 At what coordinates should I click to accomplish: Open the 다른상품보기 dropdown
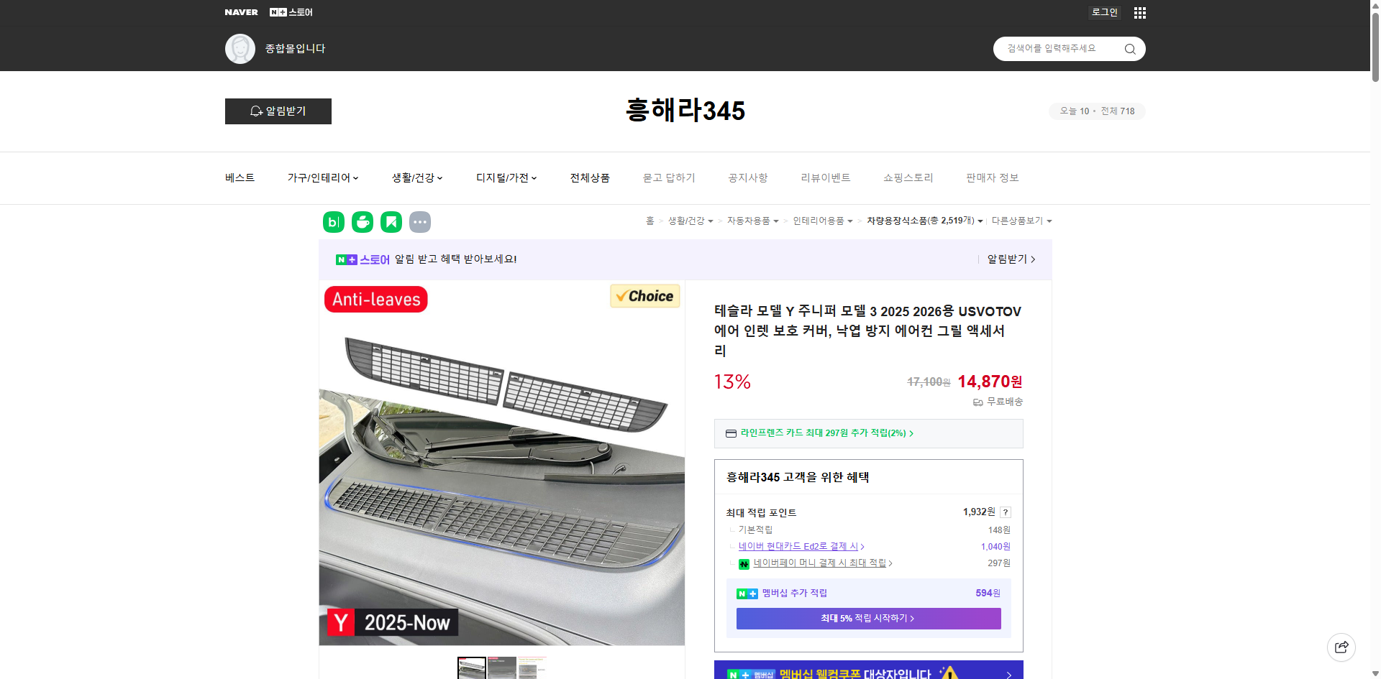click(x=1021, y=221)
